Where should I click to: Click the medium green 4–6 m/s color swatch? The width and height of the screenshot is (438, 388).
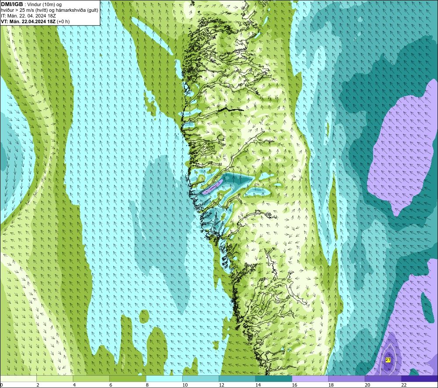(92, 378)
